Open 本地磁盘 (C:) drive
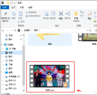Screen dimensions: 97x95 (14, 76)
